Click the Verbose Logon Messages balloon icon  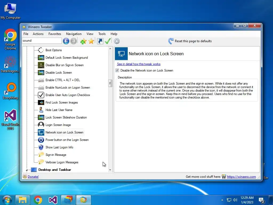coord(41,162)
